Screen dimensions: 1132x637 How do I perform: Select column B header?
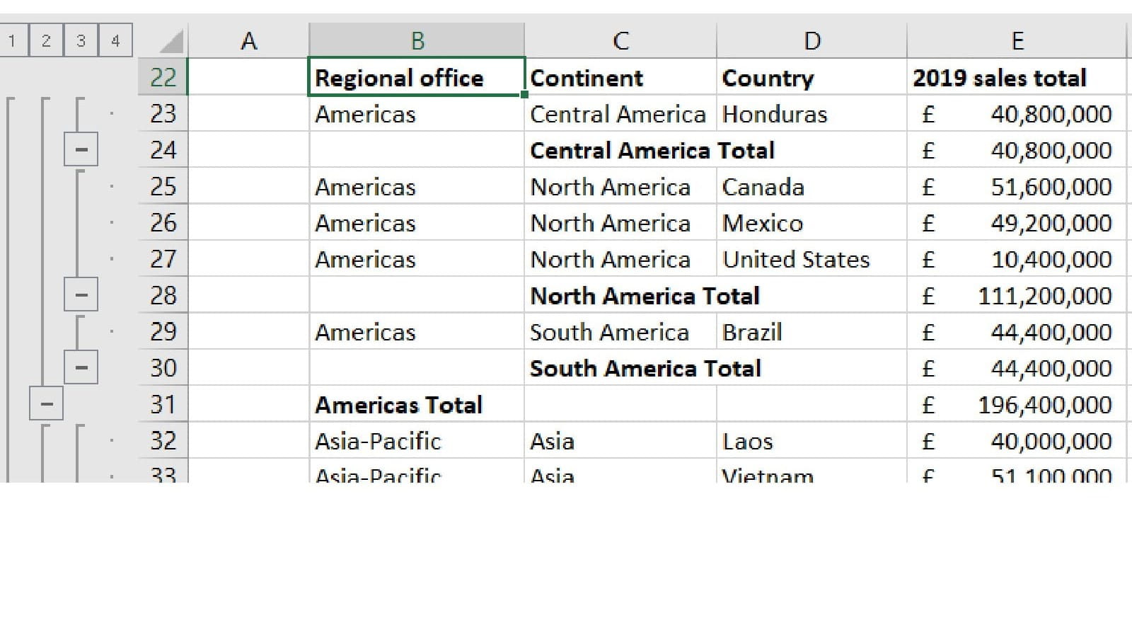click(x=417, y=41)
